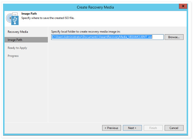Viewport: 193px width, 140px height.
Task: Select the Progress step in sidebar
Action: (x=13, y=56)
